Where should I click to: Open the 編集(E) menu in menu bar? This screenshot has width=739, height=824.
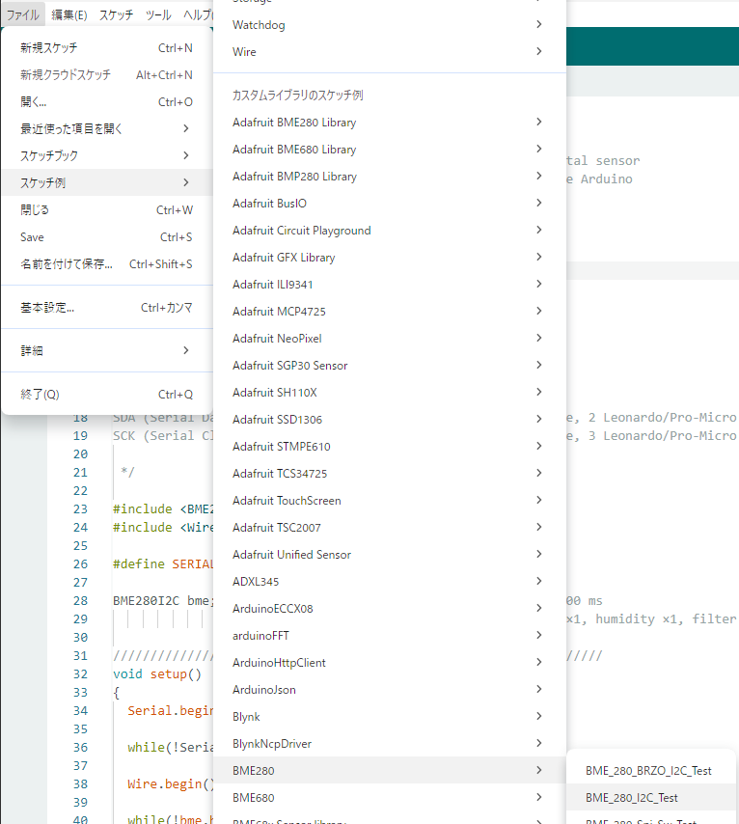(x=68, y=15)
